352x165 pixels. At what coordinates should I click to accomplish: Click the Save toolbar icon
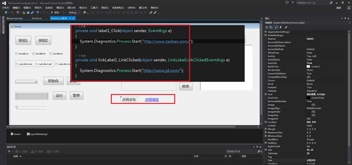28,12
